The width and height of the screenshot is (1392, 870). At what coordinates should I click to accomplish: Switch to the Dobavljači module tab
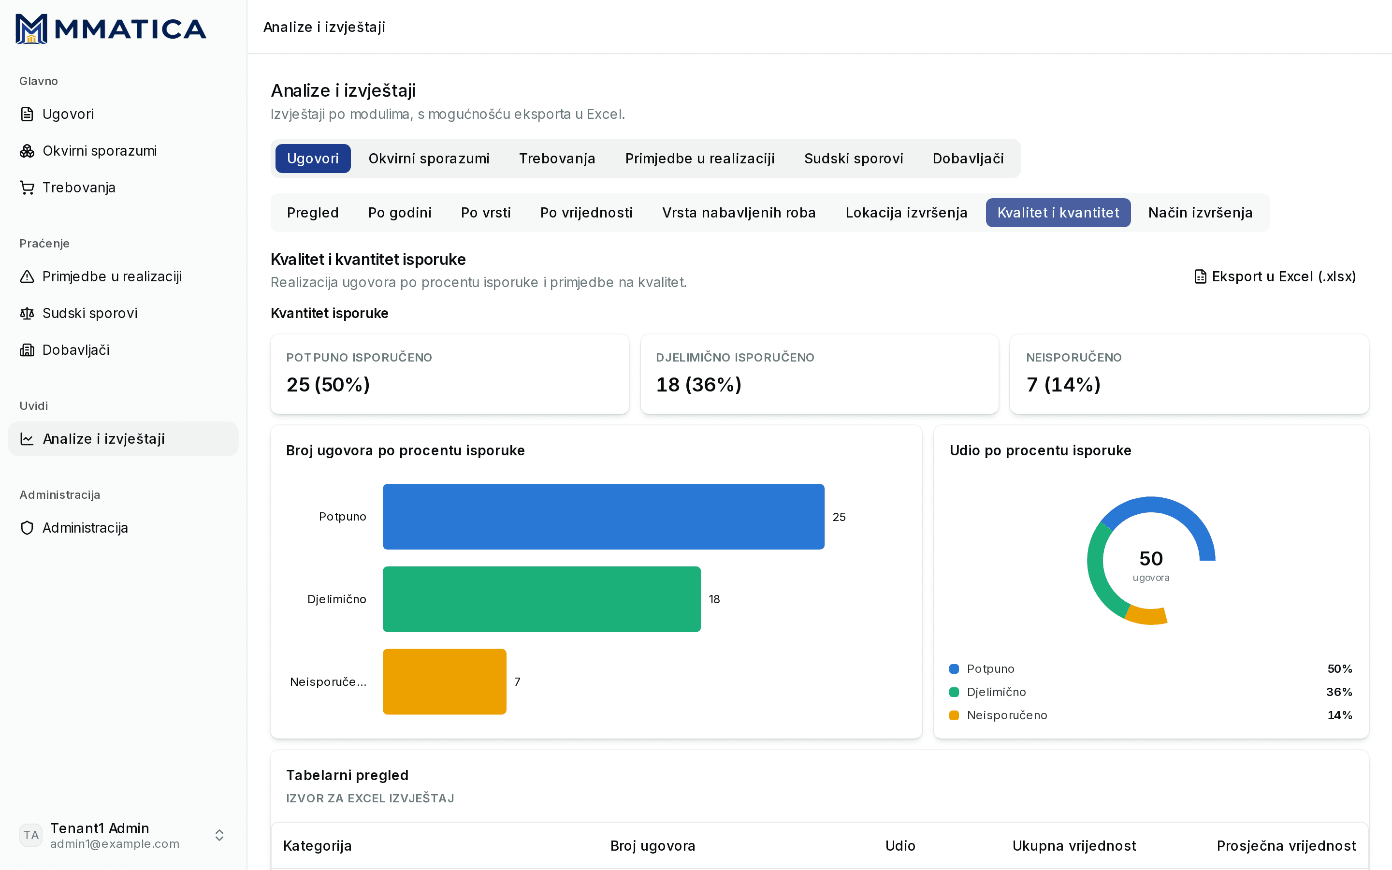[968, 159]
